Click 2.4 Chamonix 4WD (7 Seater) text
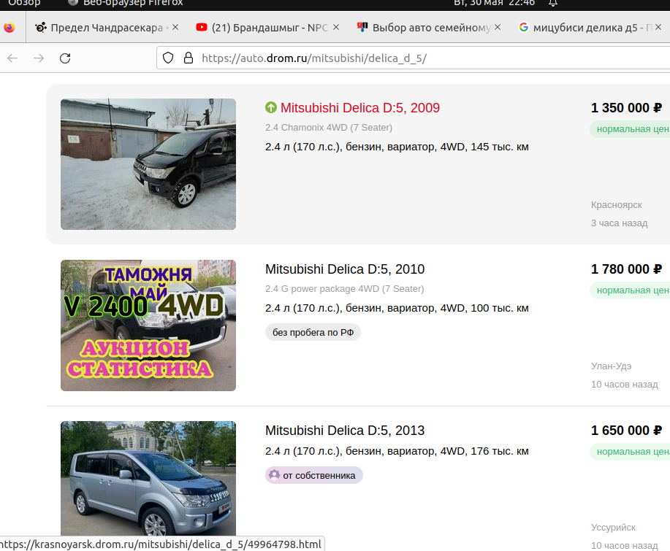Image resolution: width=670 pixels, height=551 pixels. 329,128
